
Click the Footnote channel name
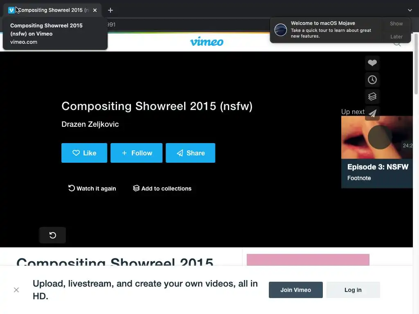point(359,178)
